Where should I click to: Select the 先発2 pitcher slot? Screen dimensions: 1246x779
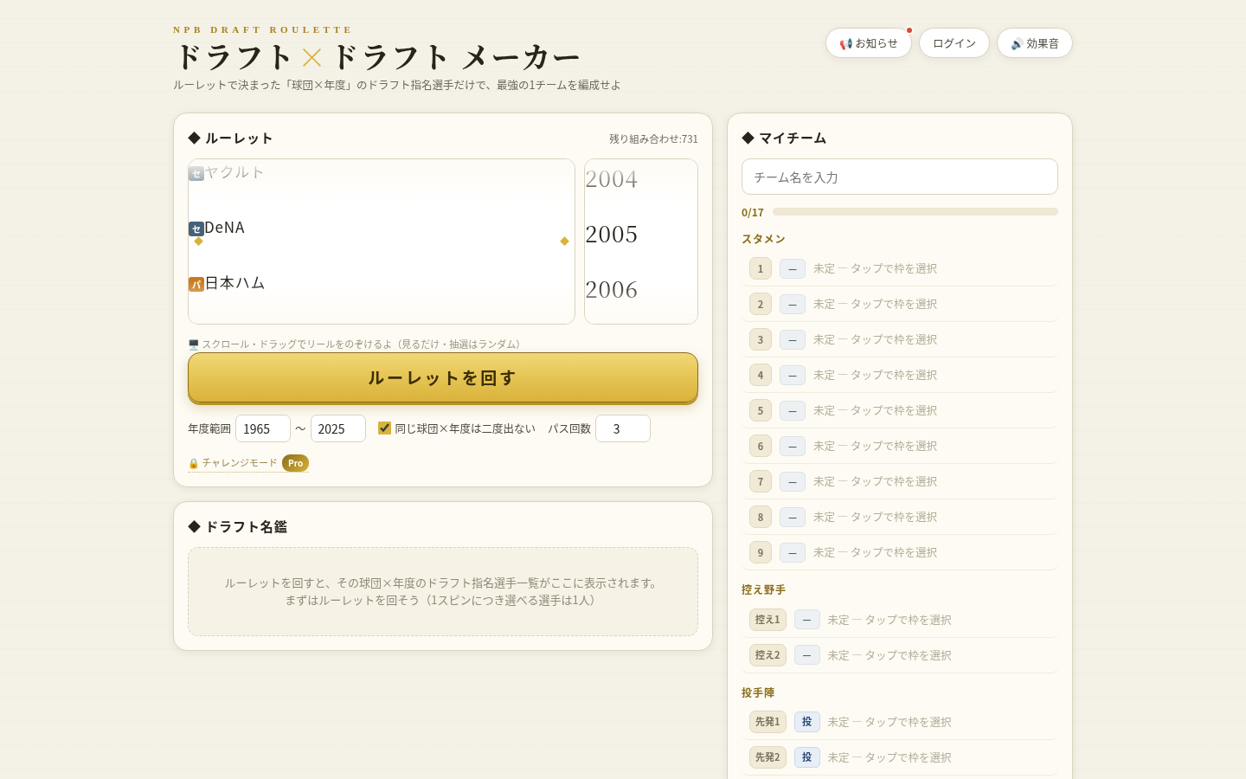coord(900,757)
